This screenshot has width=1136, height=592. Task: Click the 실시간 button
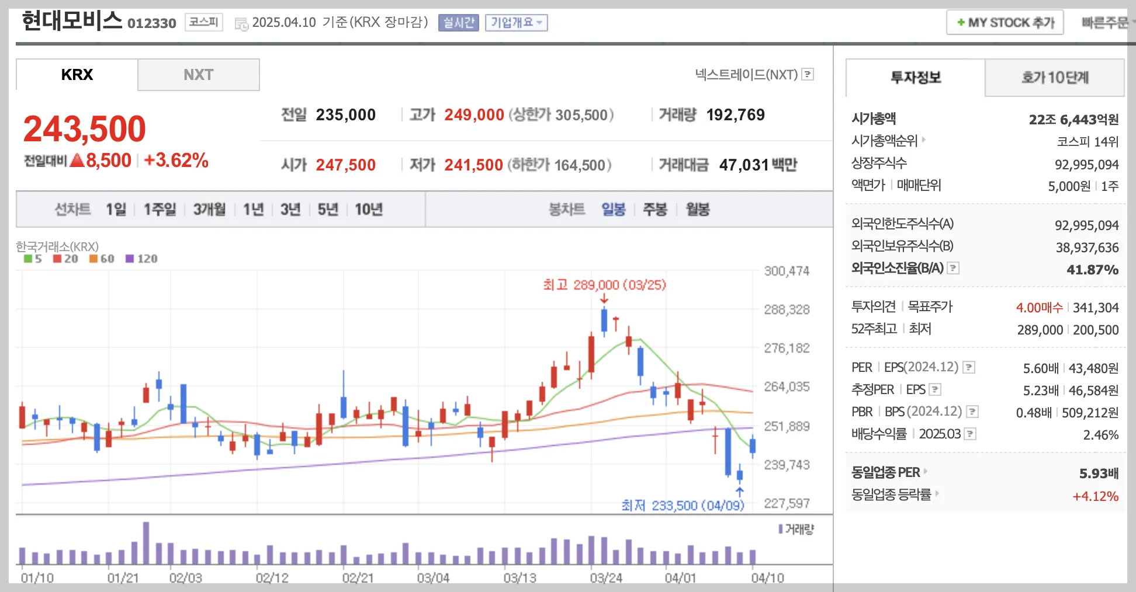pyautogui.click(x=459, y=22)
